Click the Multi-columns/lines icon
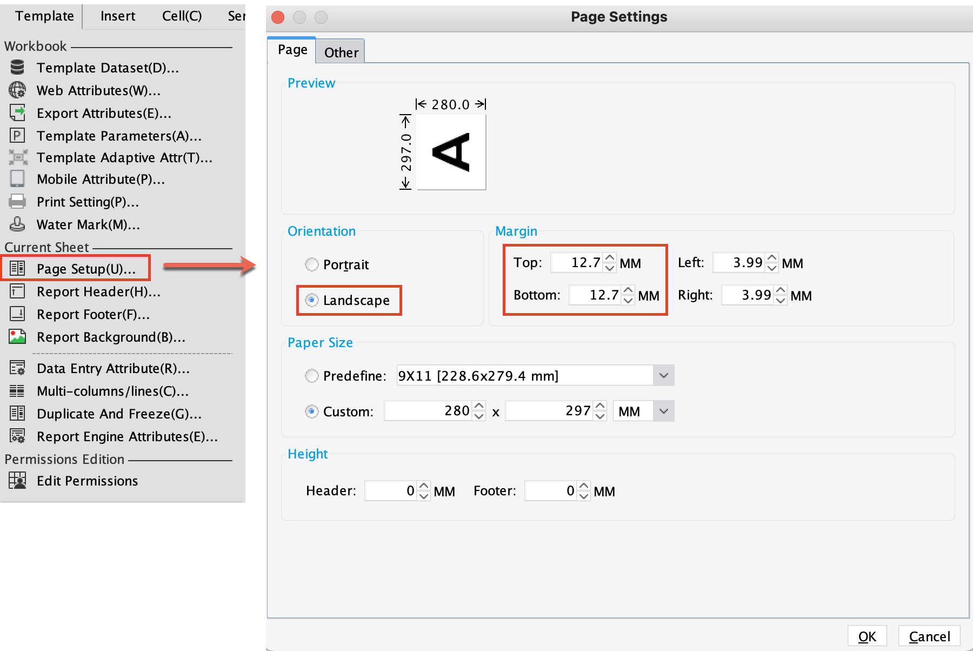This screenshot has width=973, height=651. [x=17, y=390]
